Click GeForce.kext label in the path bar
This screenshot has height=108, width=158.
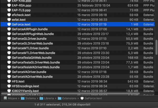coord(93,98)
